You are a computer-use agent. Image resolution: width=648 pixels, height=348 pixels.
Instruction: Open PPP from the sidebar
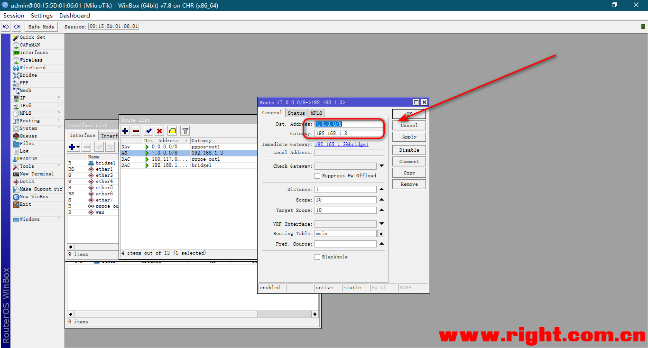[24, 83]
